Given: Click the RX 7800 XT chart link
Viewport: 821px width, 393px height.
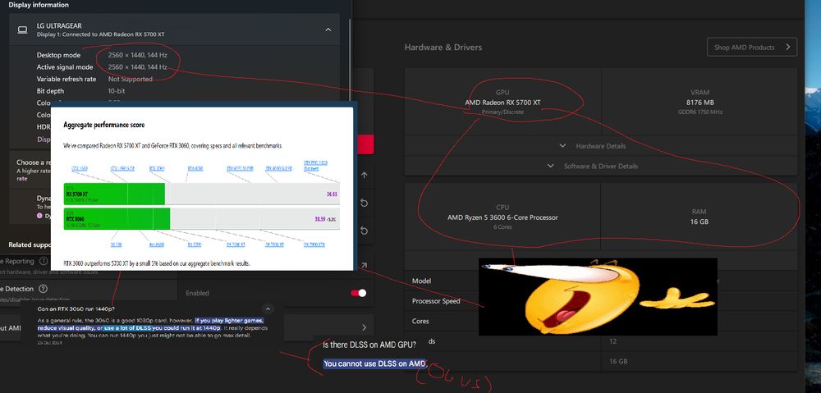Looking at the screenshot, I should coord(274,244).
